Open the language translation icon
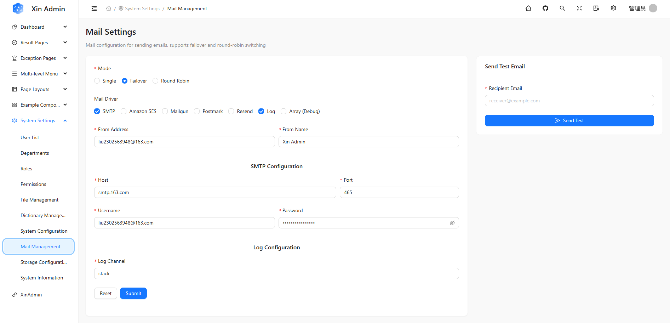The height and width of the screenshot is (323, 670). 596,8
